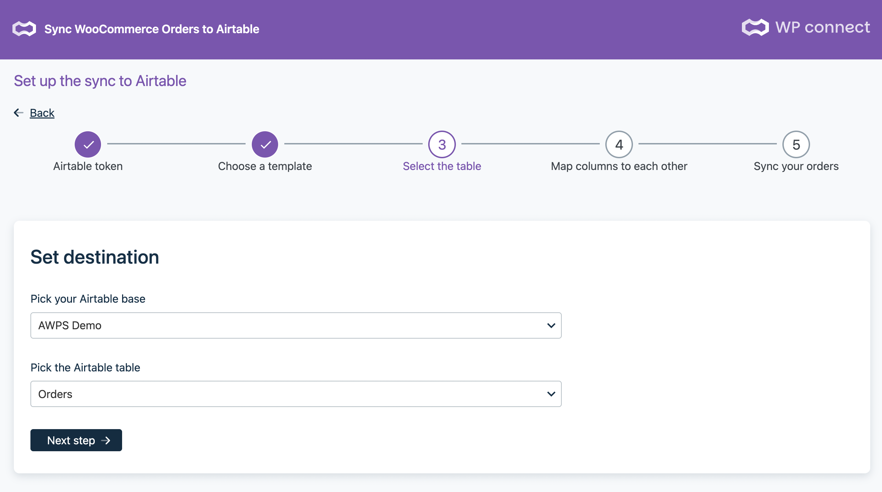Proceed with the Next step button
This screenshot has width=882, height=492.
tap(76, 440)
